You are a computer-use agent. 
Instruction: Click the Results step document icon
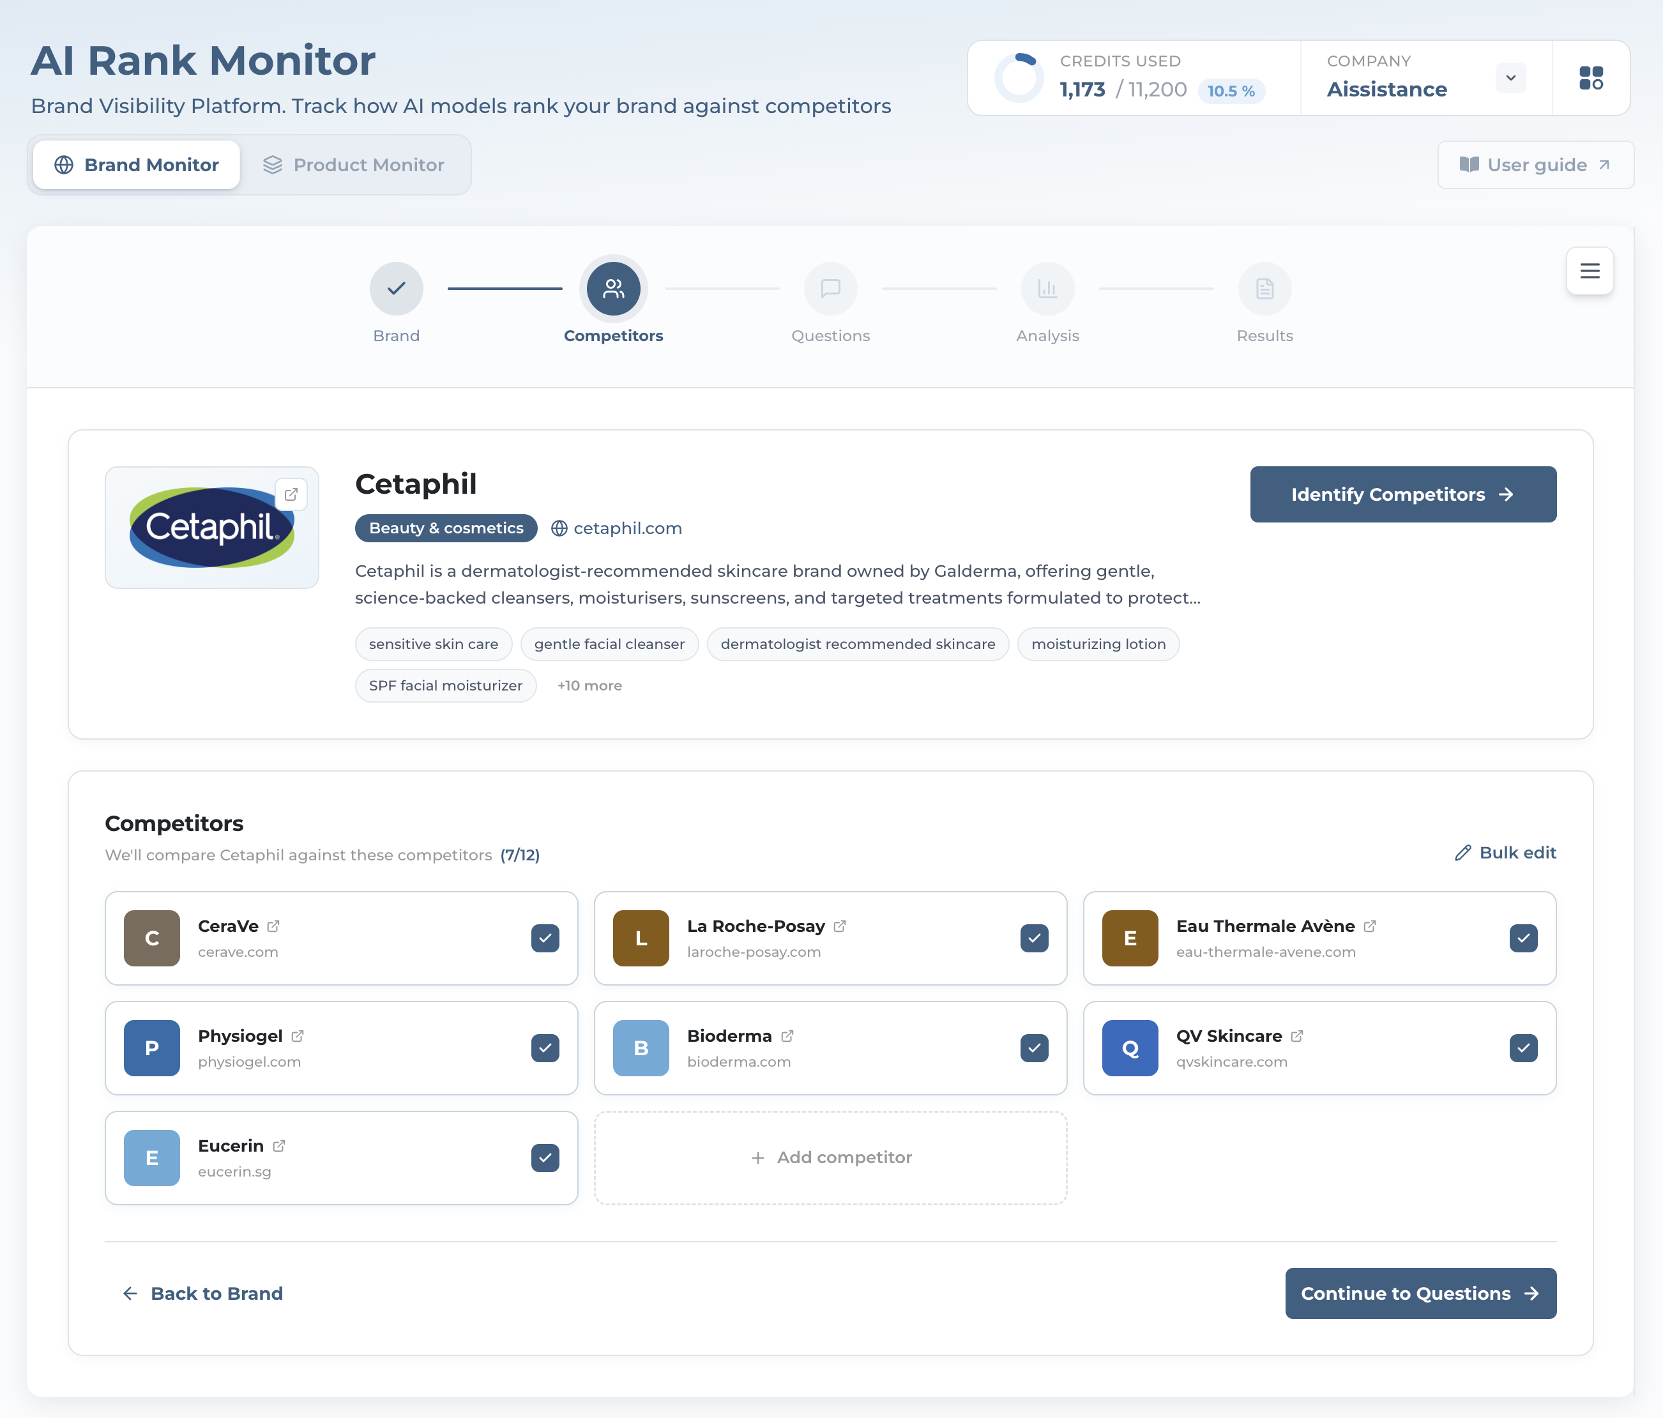[x=1265, y=288]
